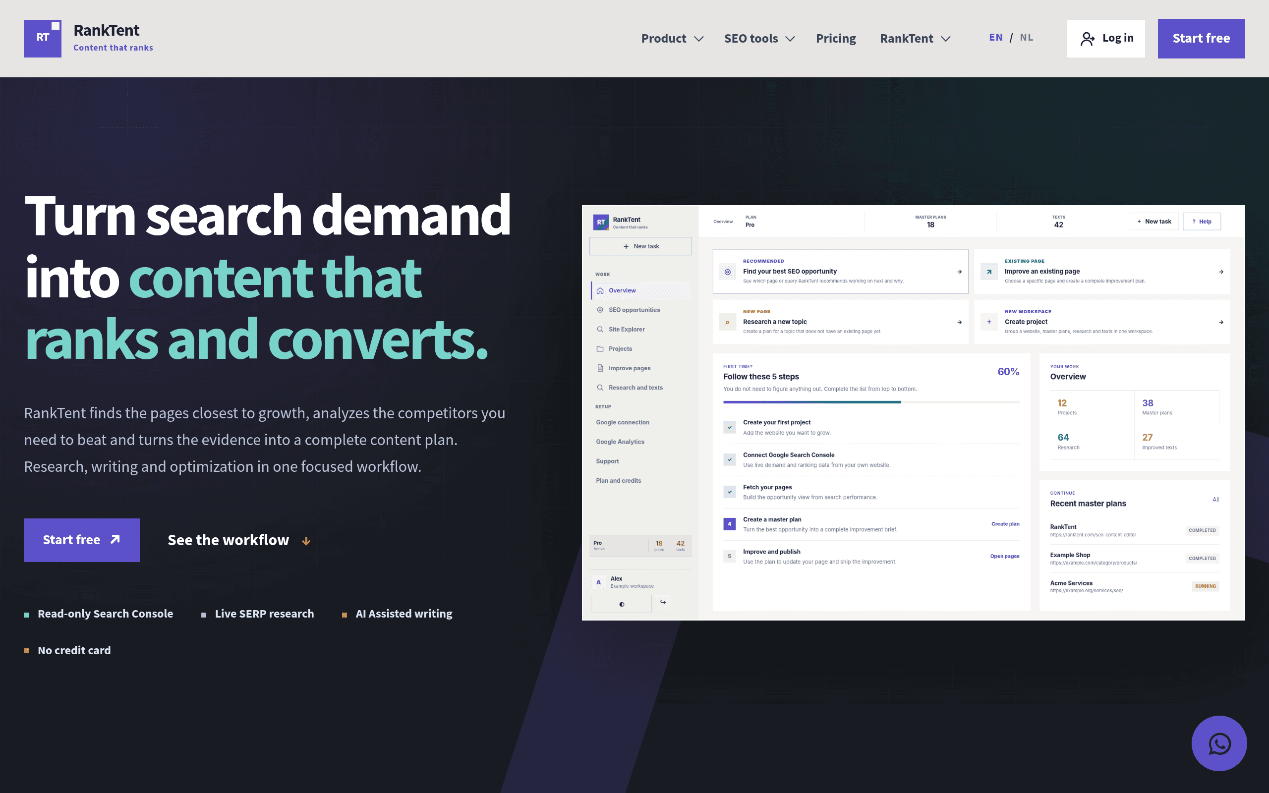Expand the RankTent dropdown in the navigation
This screenshot has width=1269, height=793.
coord(915,38)
